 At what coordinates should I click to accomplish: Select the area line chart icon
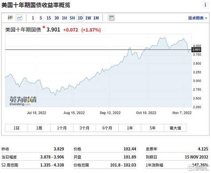click(x=19, y=18)
